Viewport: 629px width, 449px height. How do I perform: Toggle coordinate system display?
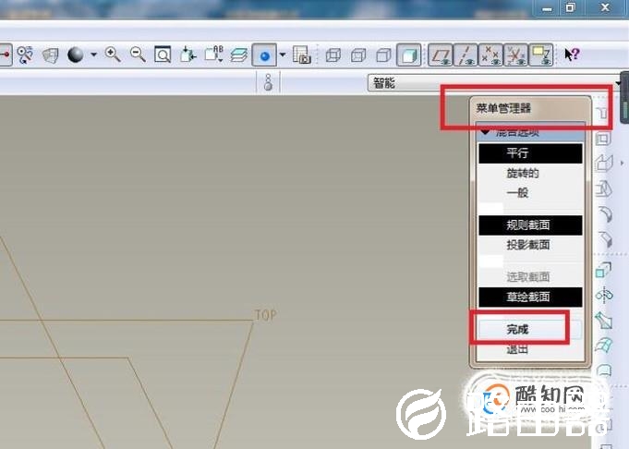coord(516,55)
